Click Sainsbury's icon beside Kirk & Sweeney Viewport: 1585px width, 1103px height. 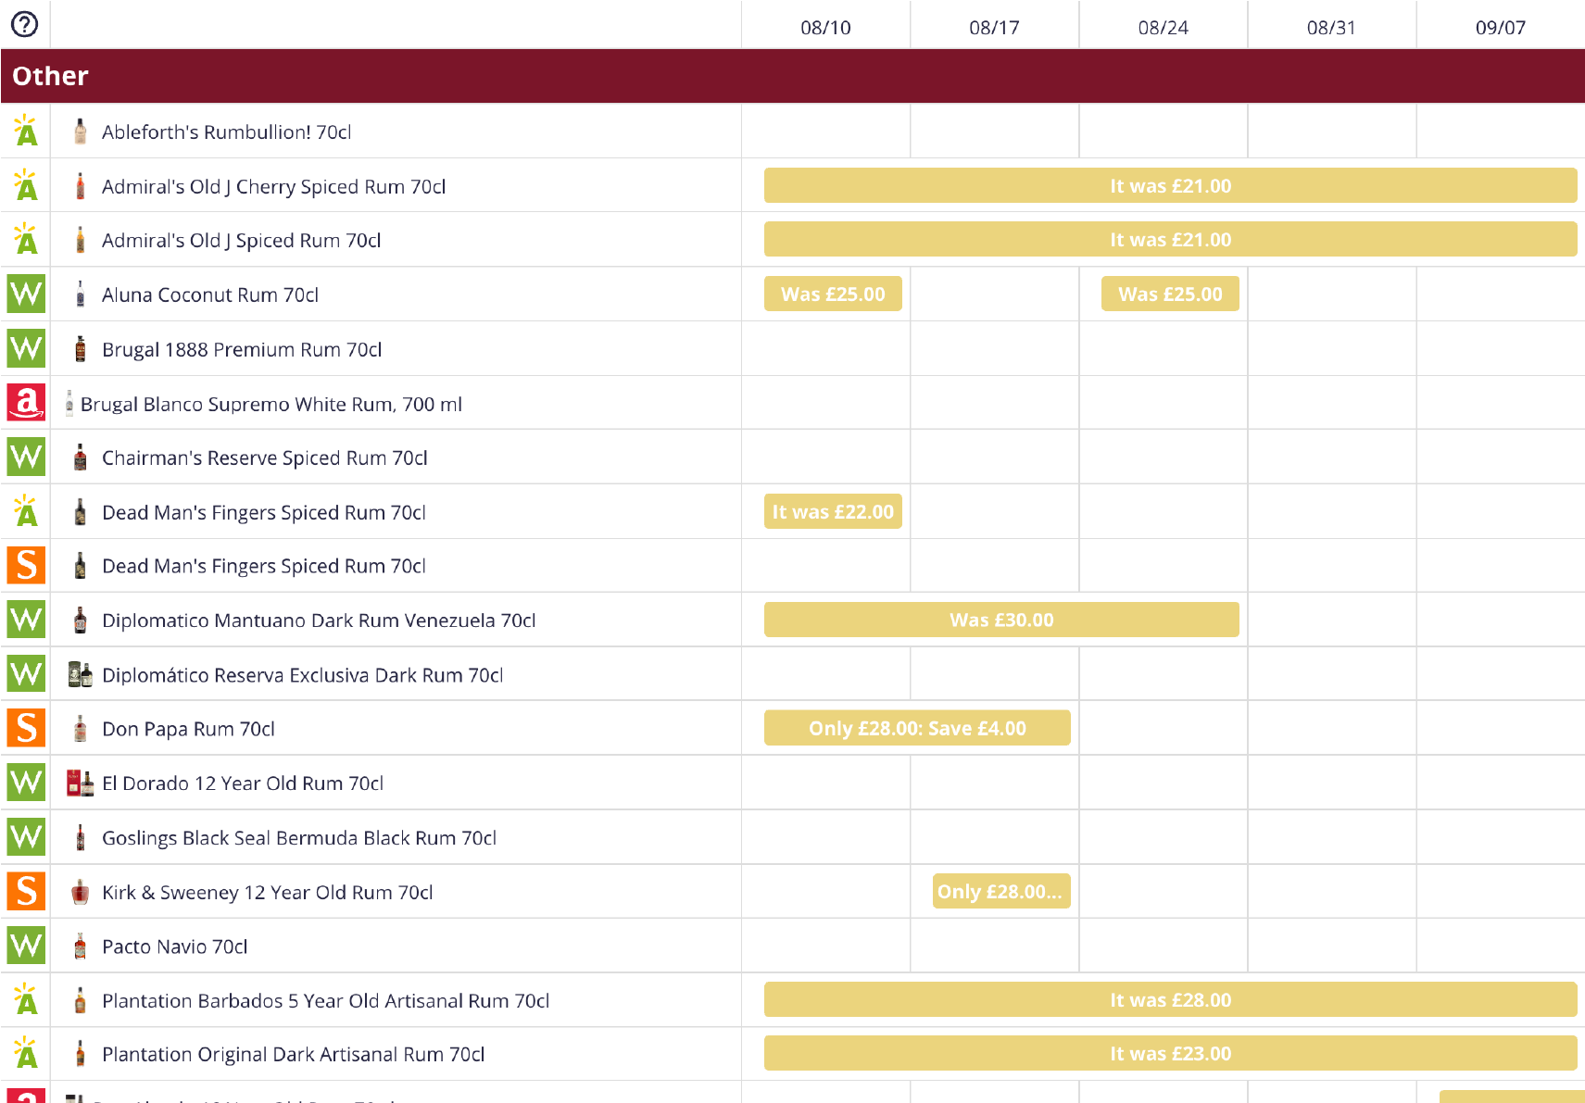[26, 892]
